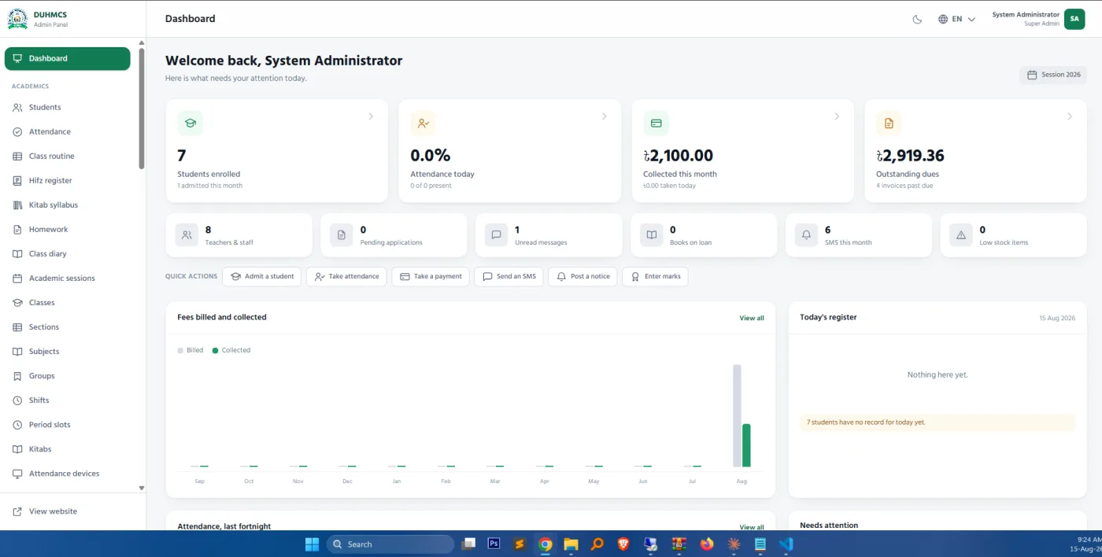Click View all for Fees billed
Screen dimensions: 1102x557
point(752,318)
